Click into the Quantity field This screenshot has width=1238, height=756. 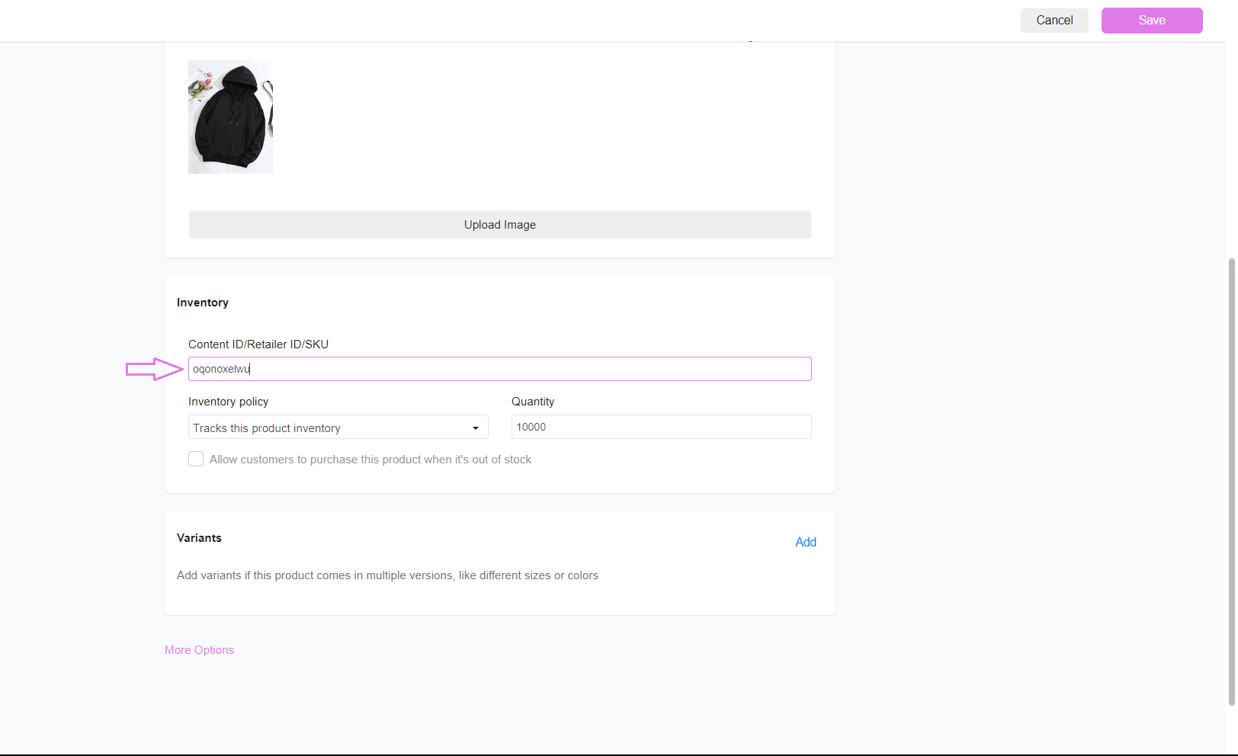click(x=662, y=427)
